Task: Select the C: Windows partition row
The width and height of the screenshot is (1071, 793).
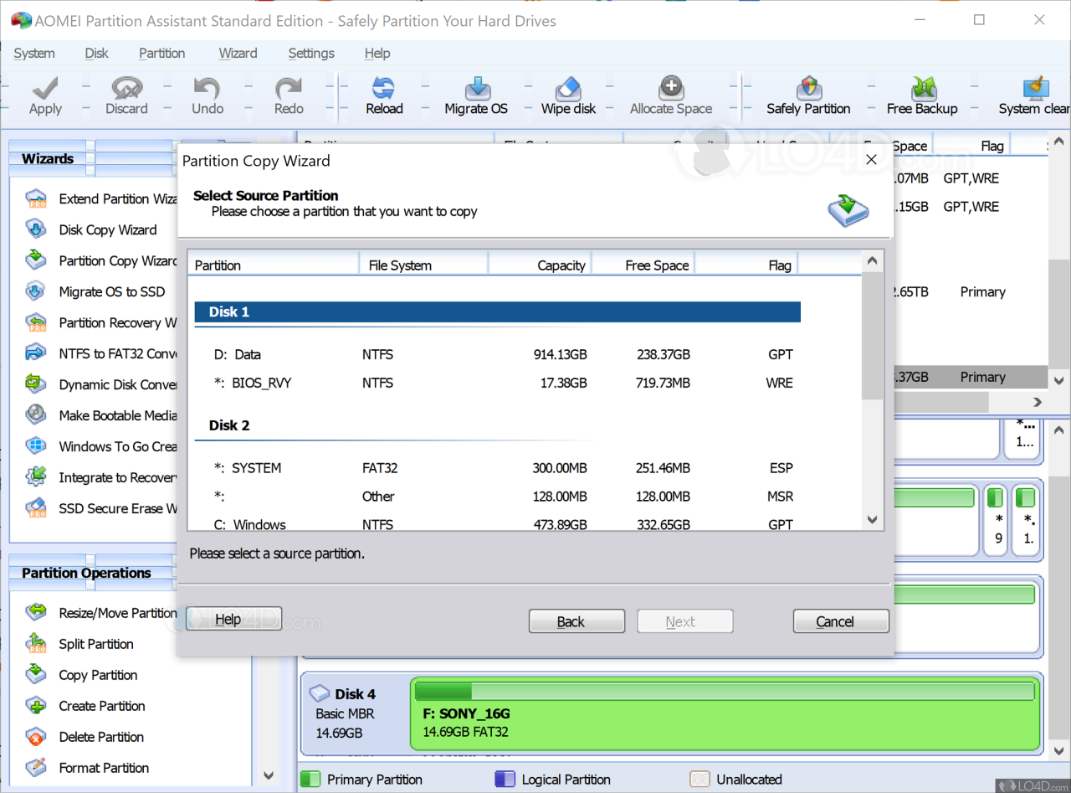Action: click(x=498, y=525)
